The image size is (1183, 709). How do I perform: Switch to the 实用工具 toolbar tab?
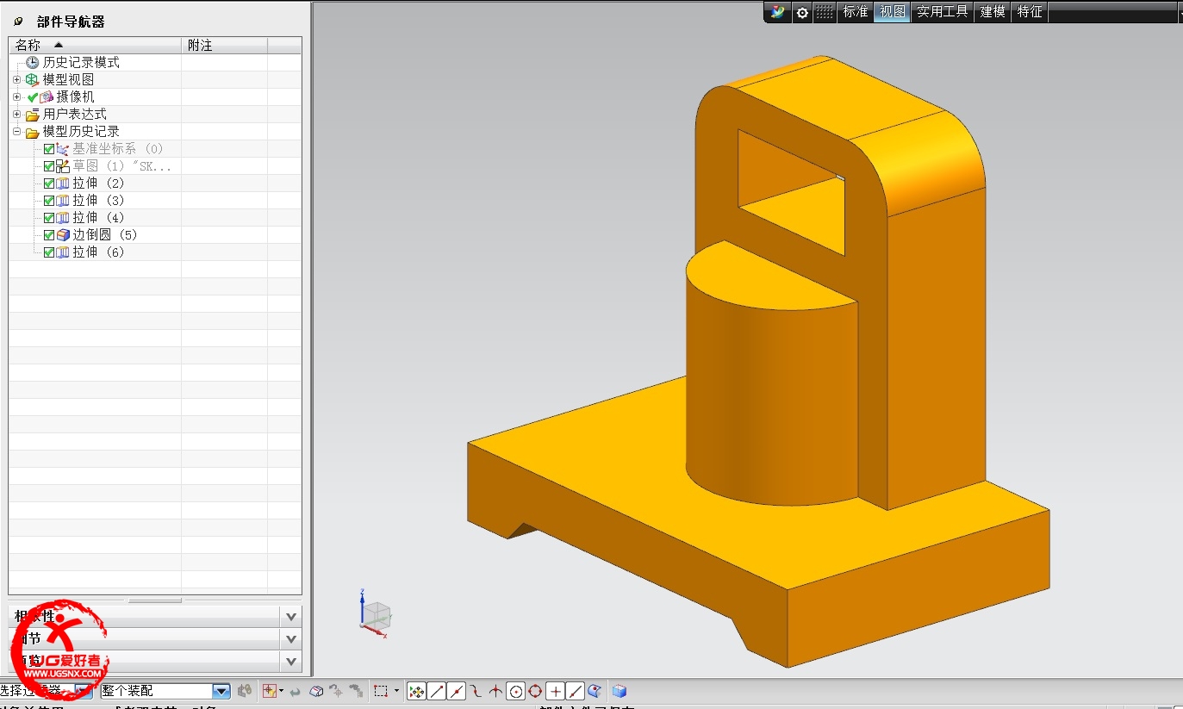[x=943, y=12]
